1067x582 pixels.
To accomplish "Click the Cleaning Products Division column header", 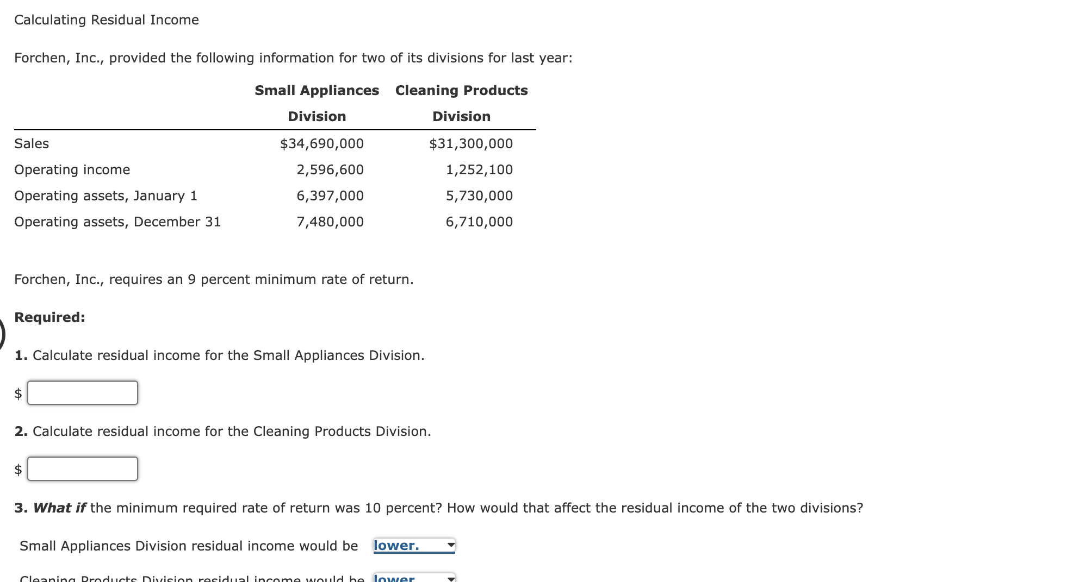I will click(461, 103).
